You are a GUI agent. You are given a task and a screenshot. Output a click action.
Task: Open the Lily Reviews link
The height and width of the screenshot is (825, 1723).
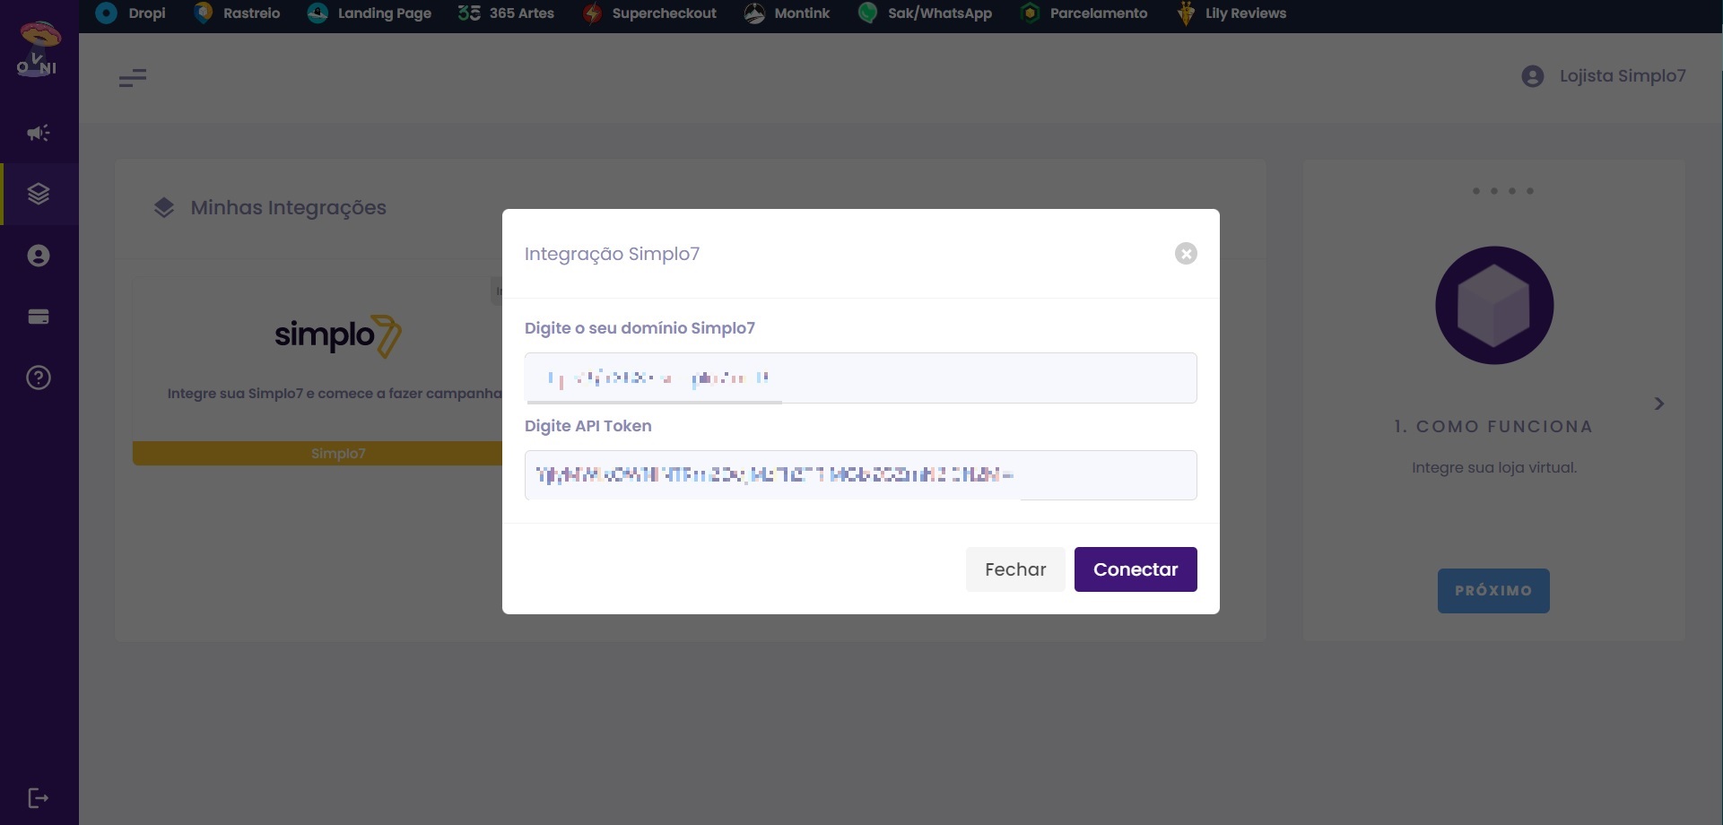coord(1246,13)
